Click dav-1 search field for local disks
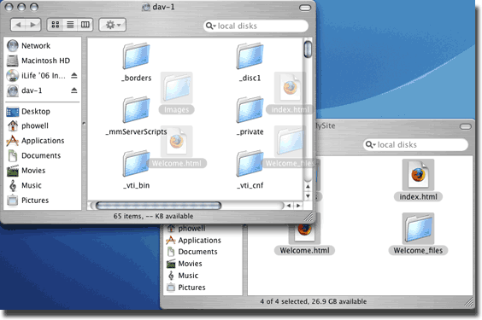 (256, 26)
